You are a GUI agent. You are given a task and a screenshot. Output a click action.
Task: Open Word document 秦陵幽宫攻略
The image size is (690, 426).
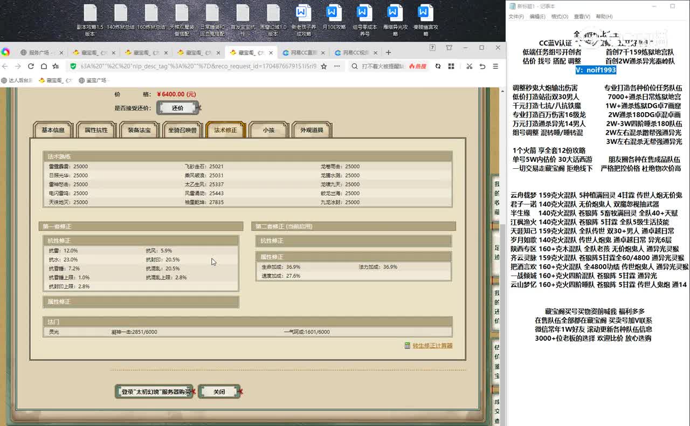426,20
